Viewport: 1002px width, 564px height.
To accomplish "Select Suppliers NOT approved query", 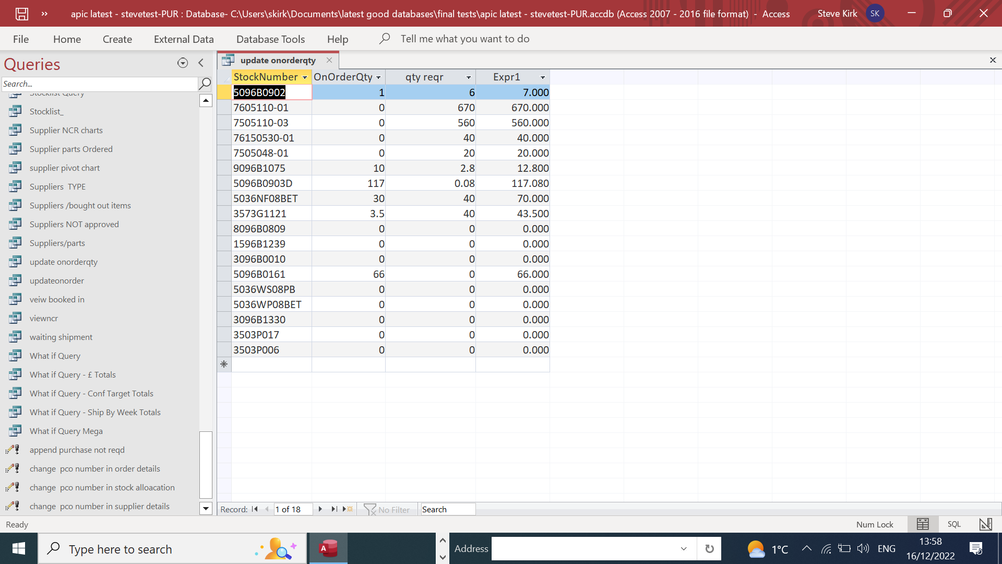I will (x=74, y=224).
